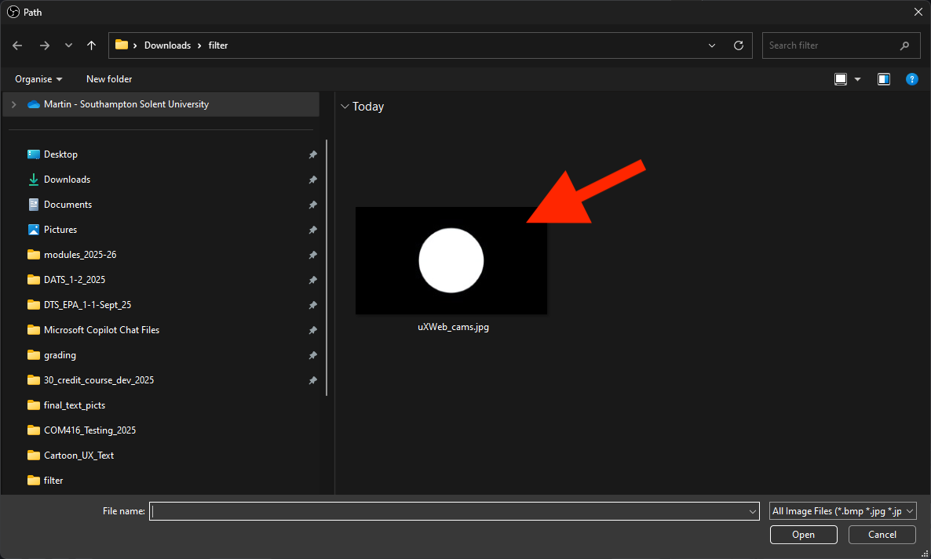This screenshot has height=559, width=931.
Task: Refresh the filter folder view
Action: tap(738, 45)
